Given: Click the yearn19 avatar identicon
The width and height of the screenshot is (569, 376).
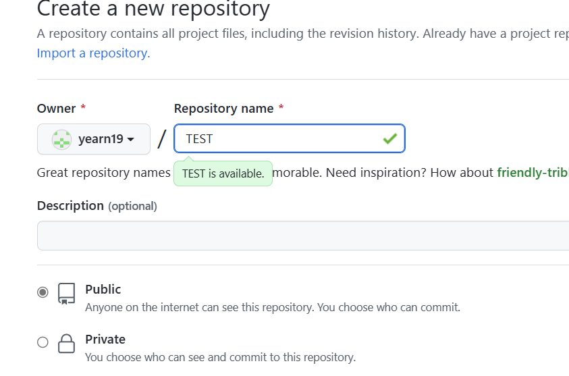Looking at the screenshot, I should pos(61,139).
